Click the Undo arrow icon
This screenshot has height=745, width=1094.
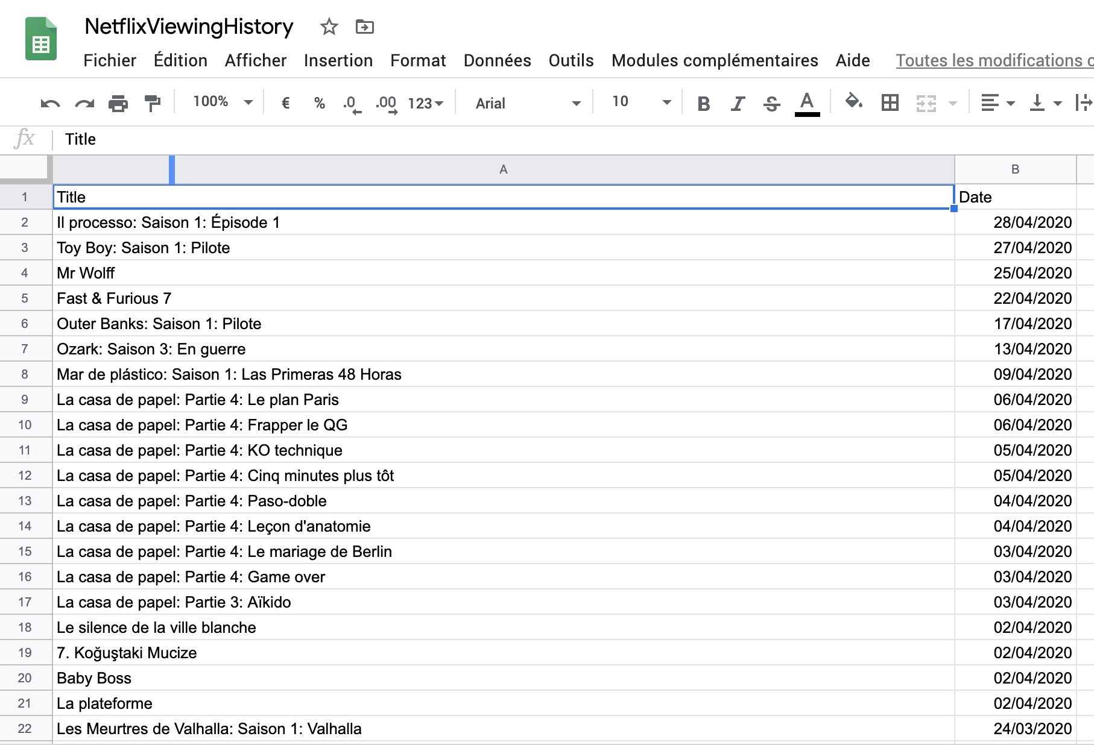pos(50,104)
